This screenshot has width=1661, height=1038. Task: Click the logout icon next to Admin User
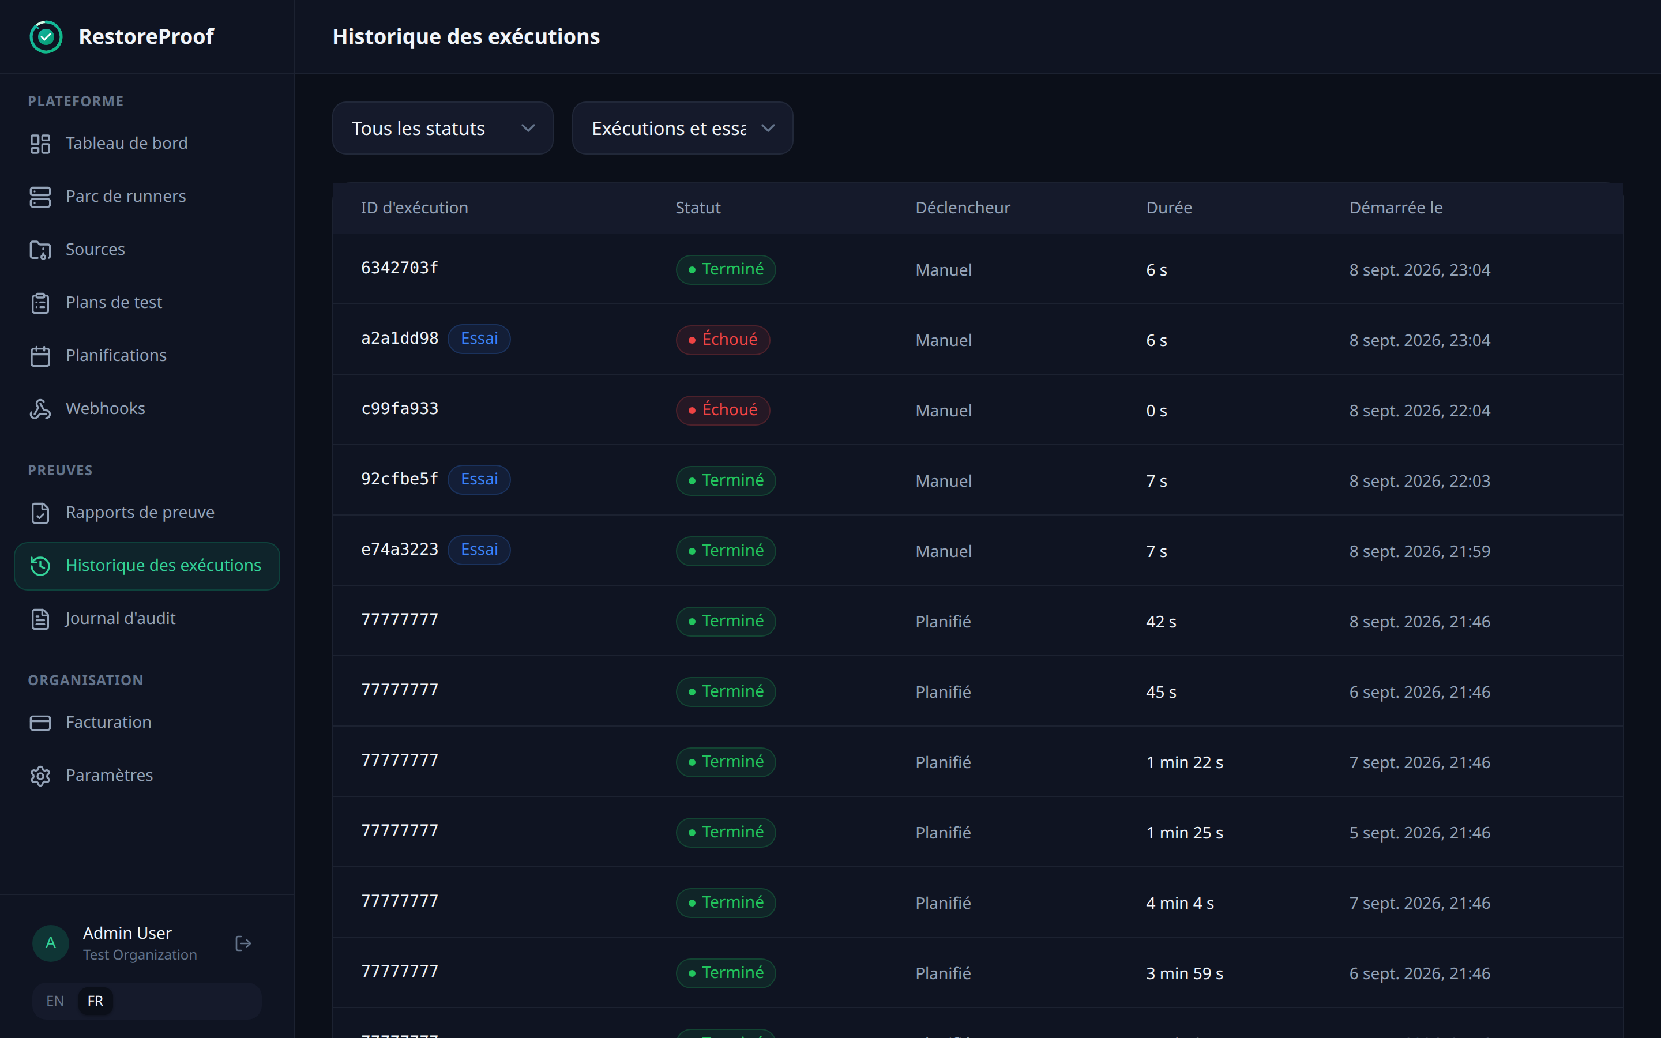tap(243, 943)
